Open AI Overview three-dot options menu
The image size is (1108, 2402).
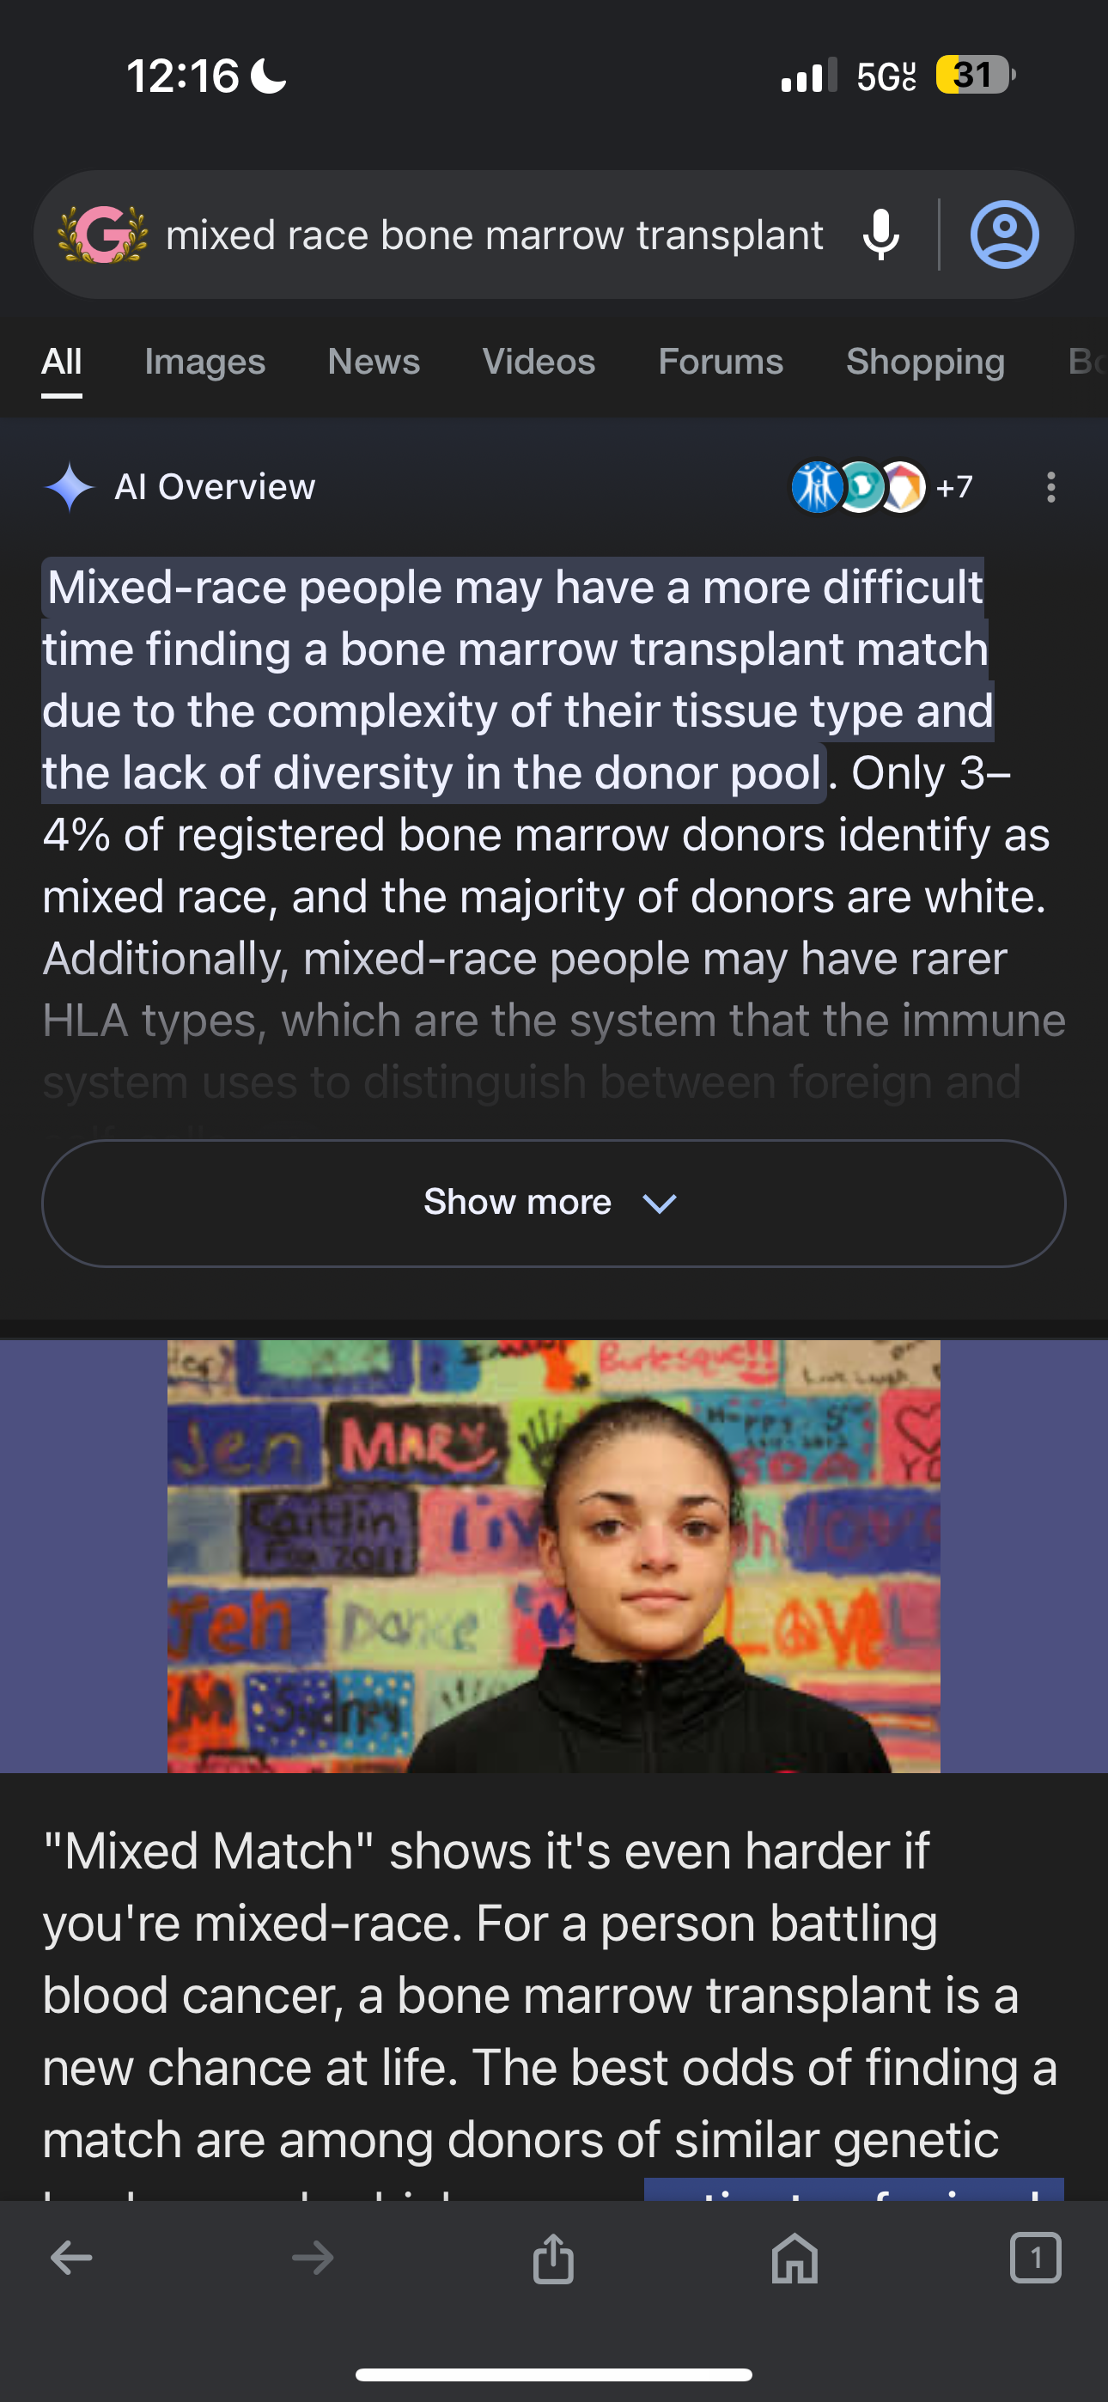pos(1051,487)
